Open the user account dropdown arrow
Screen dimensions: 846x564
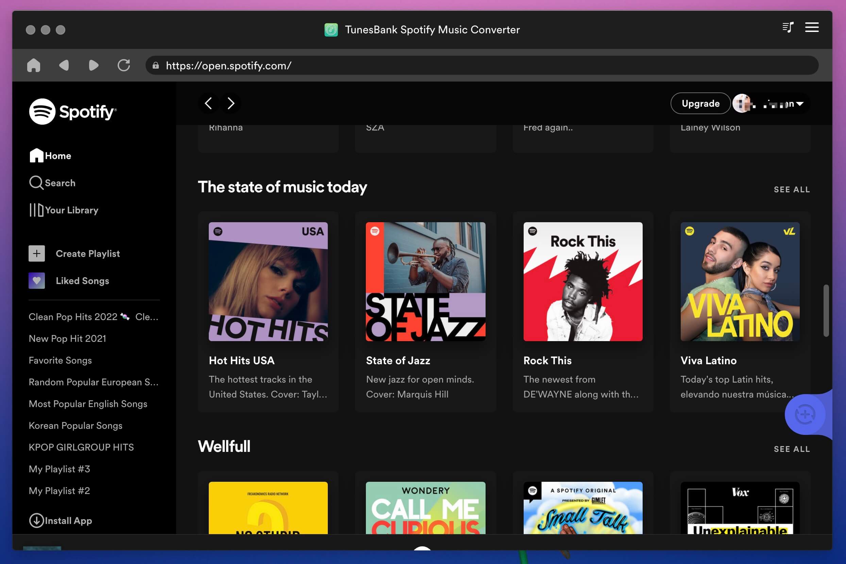pos(800,104)
